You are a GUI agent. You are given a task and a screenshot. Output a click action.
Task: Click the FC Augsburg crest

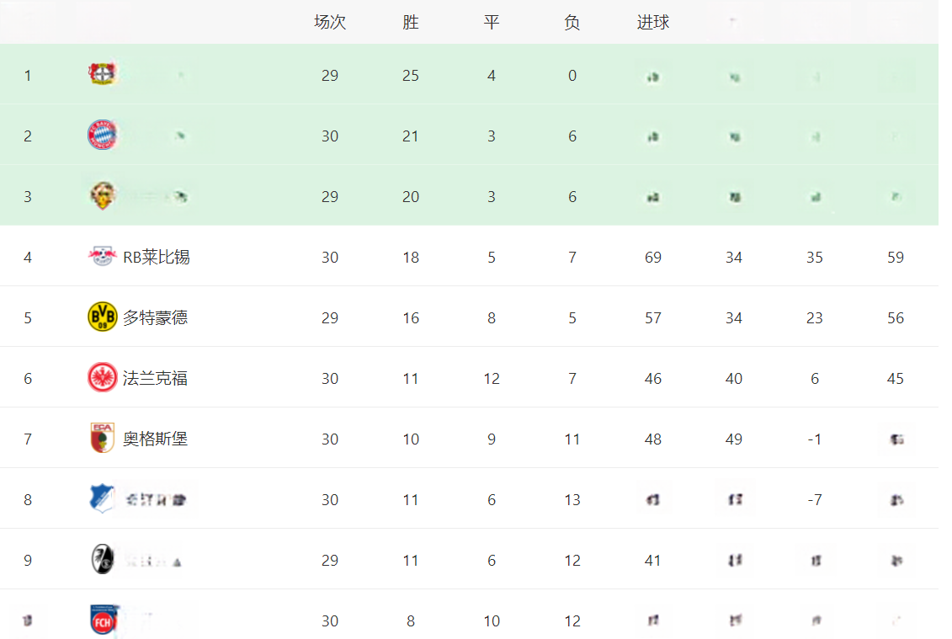(x=102, y=438)
